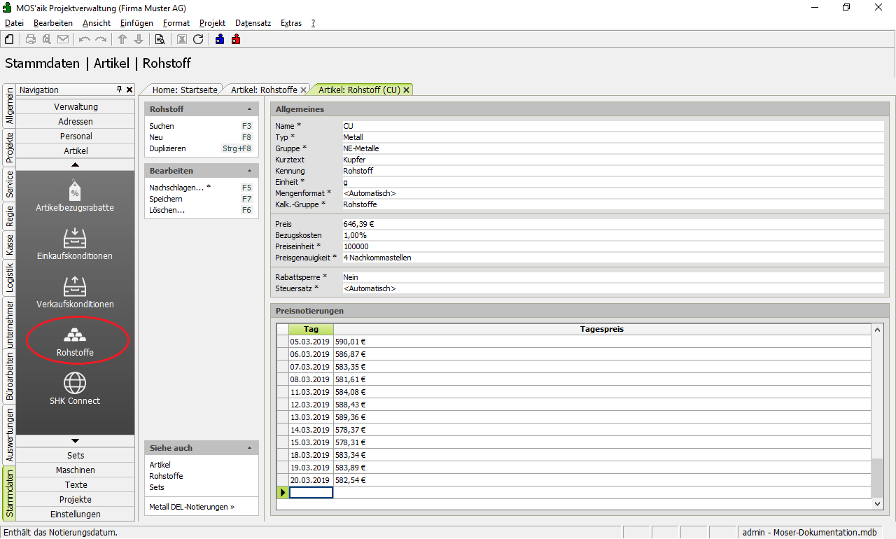
Task: Click the Preisnotierungen scrollbar down arrow
Action: 877,504
